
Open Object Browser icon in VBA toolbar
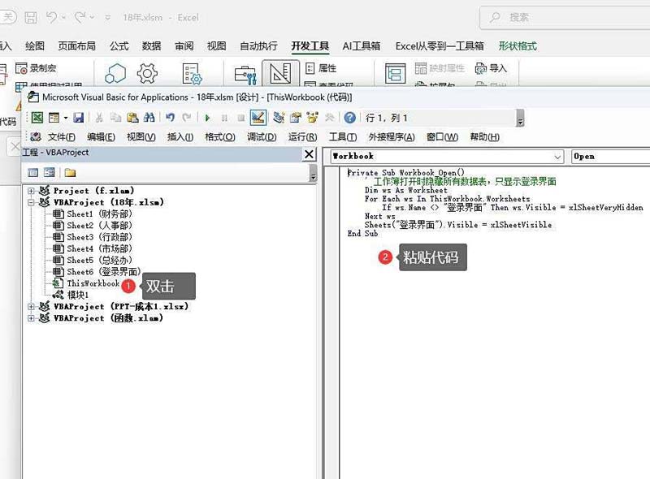[312, 118]
